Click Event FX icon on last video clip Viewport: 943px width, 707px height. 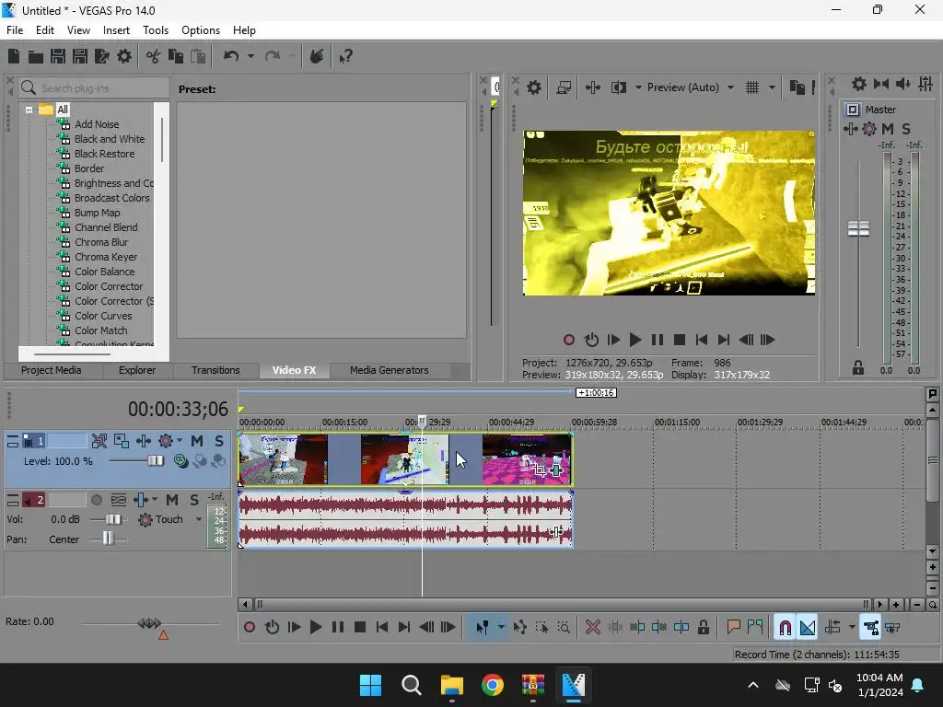pos(556,470)
